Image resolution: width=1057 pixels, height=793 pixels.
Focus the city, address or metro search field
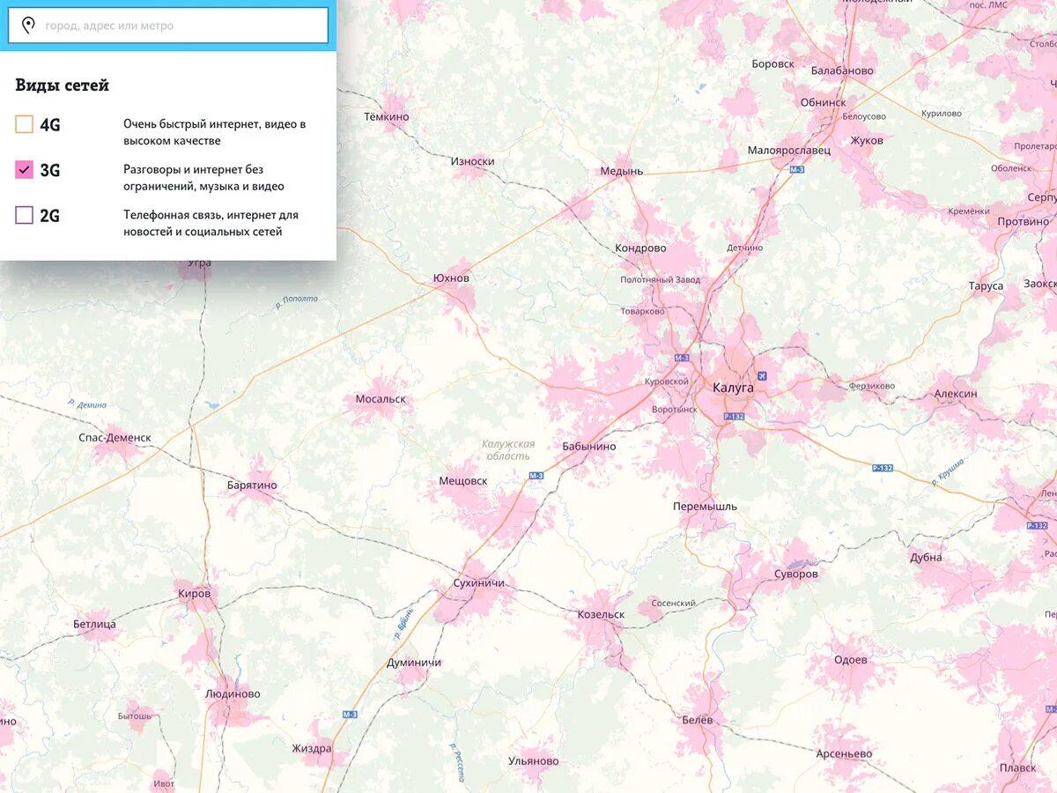[167, 26]
